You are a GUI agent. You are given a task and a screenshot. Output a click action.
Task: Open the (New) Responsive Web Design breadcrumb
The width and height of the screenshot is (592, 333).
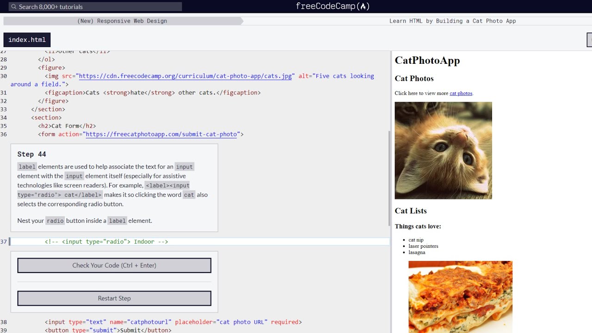122,21
